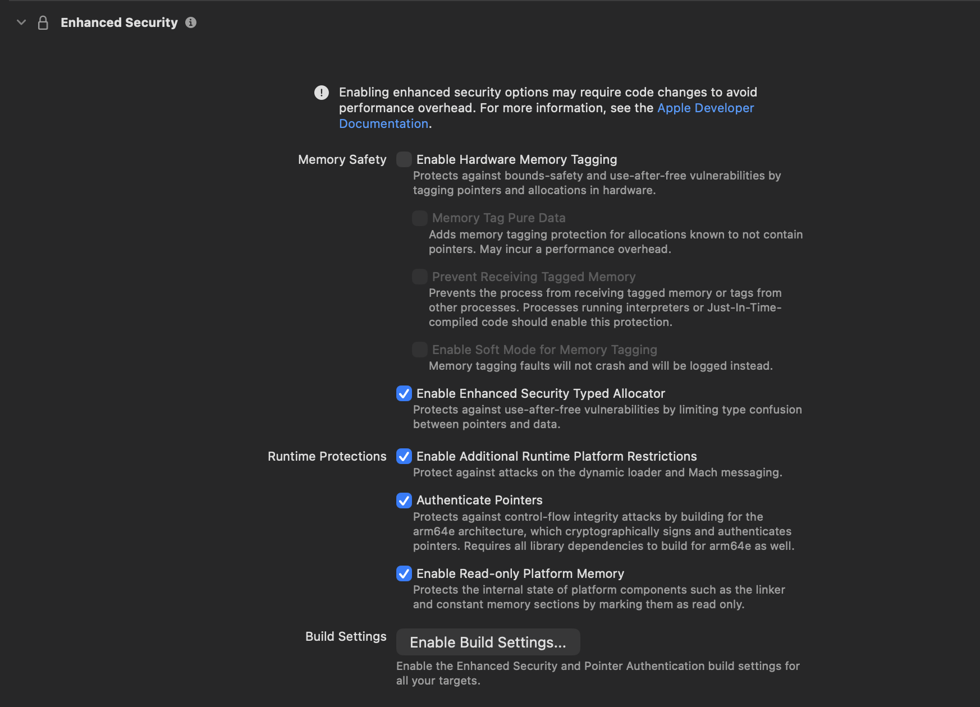Screen dimensions: 980x707
Task: Turn off Enable Read-only Platform Memory checkbox
Action: coord(404,573)
